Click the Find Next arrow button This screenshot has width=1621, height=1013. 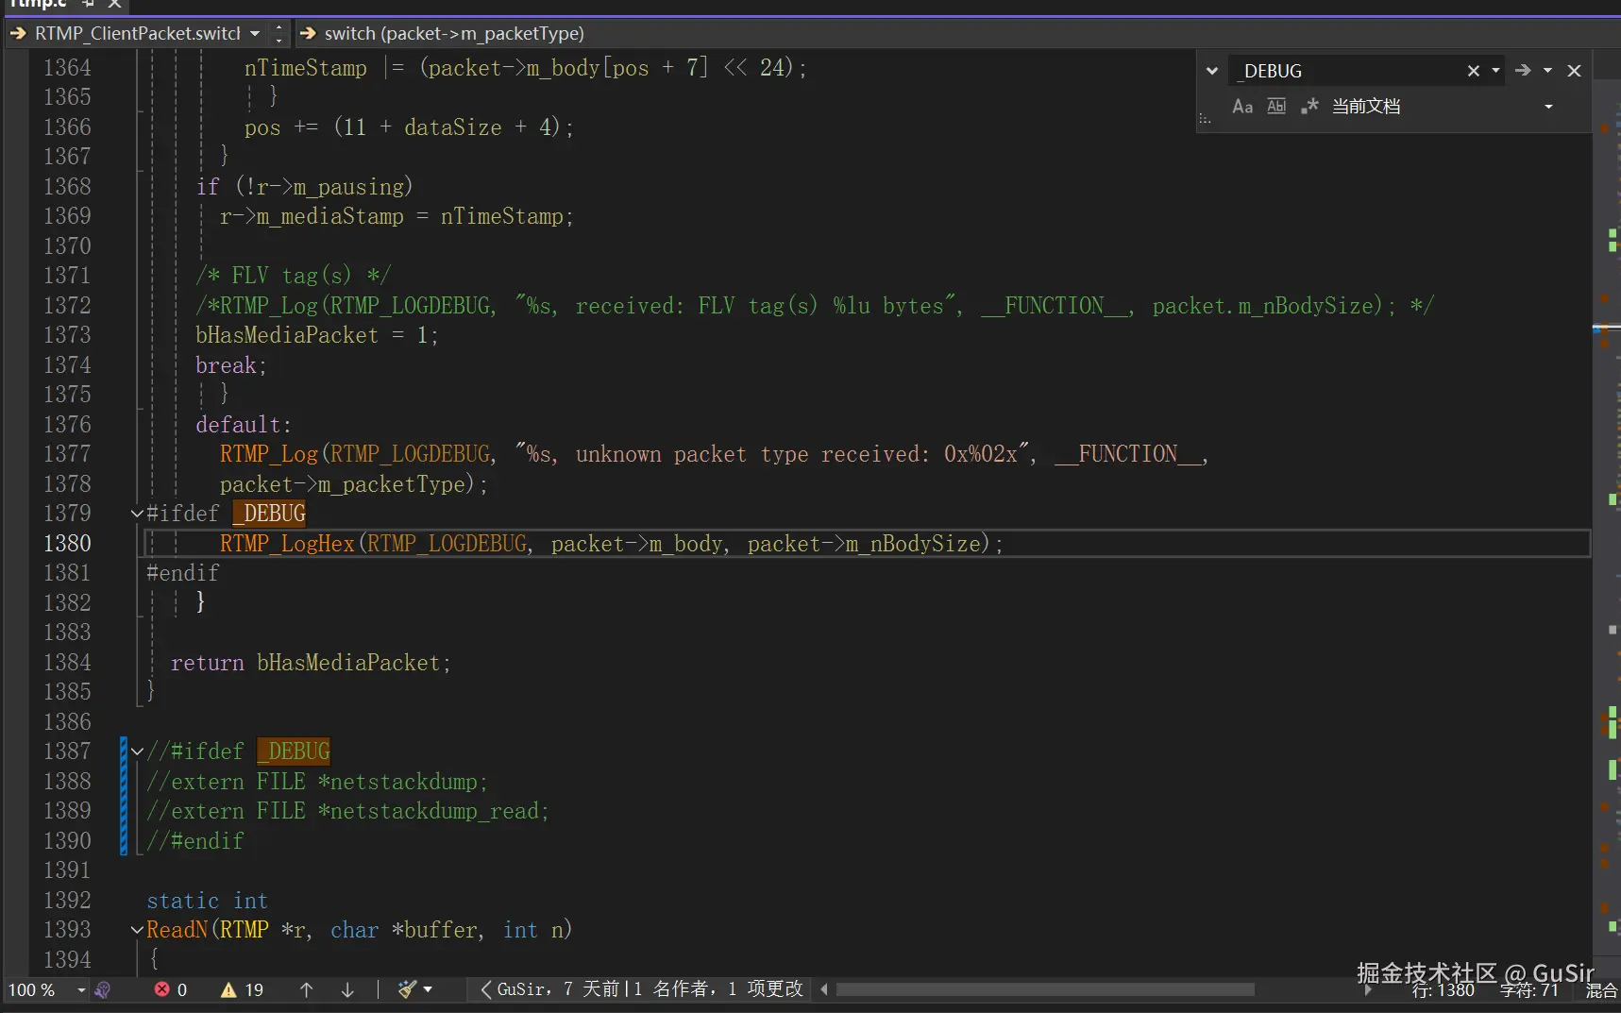[x=1523, y=71]
